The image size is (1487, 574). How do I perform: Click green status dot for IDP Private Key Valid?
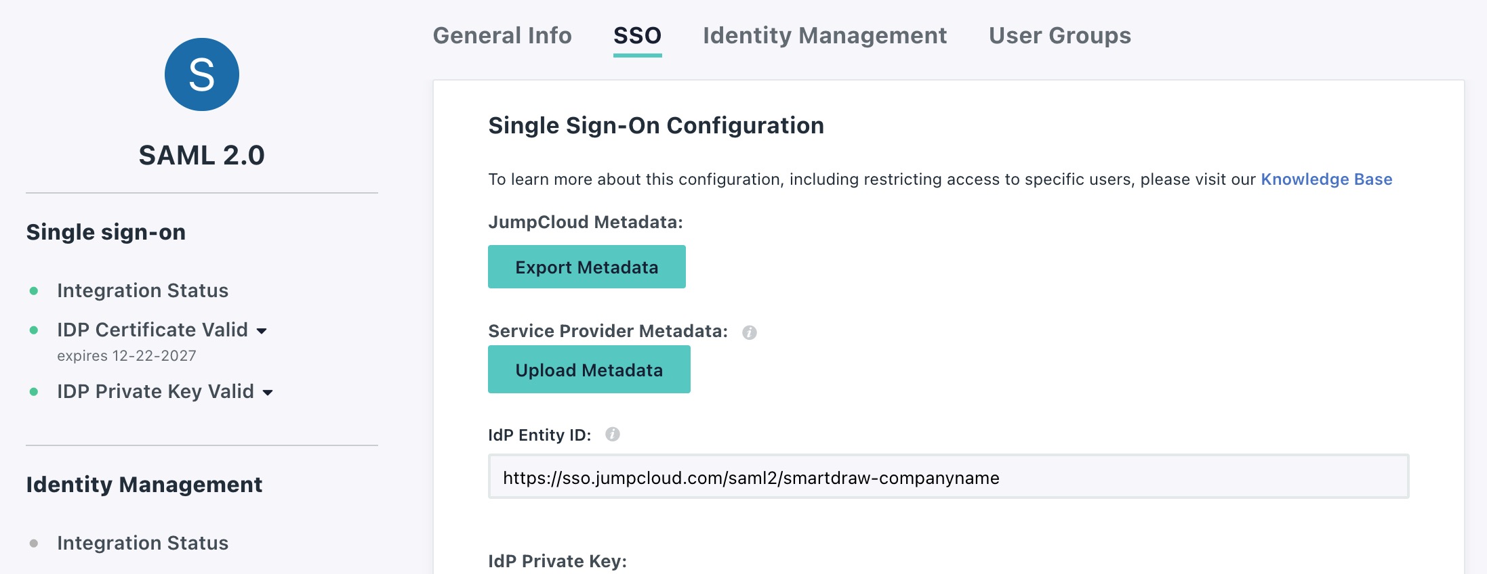pyautogui.click(x=34, y=392)
